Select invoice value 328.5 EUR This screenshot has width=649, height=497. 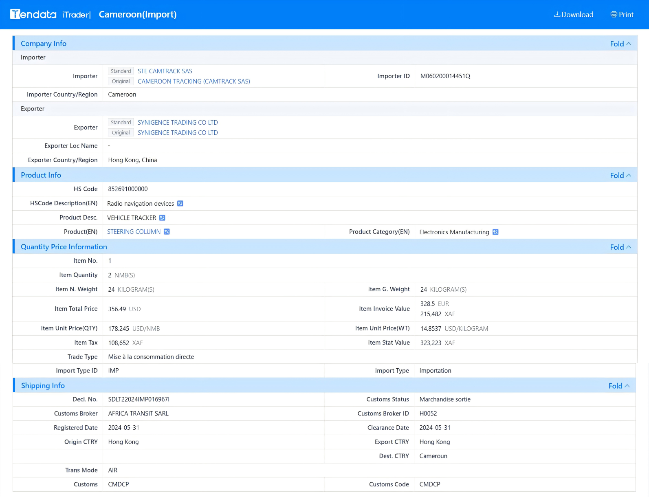tap(435, 303)
